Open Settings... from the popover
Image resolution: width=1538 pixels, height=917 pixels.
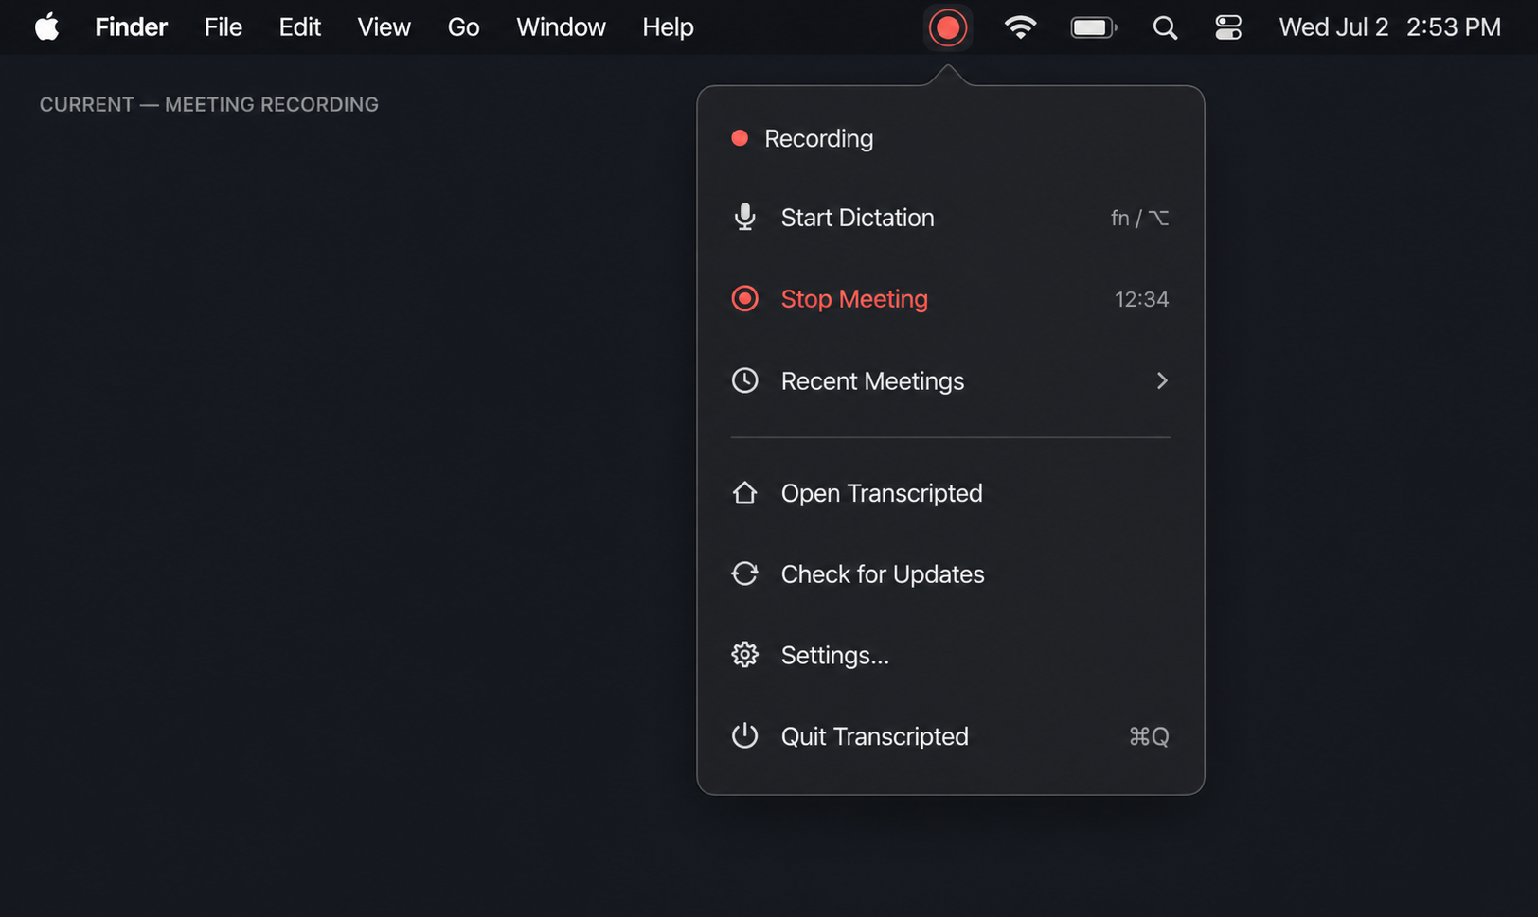click(951, 655)
